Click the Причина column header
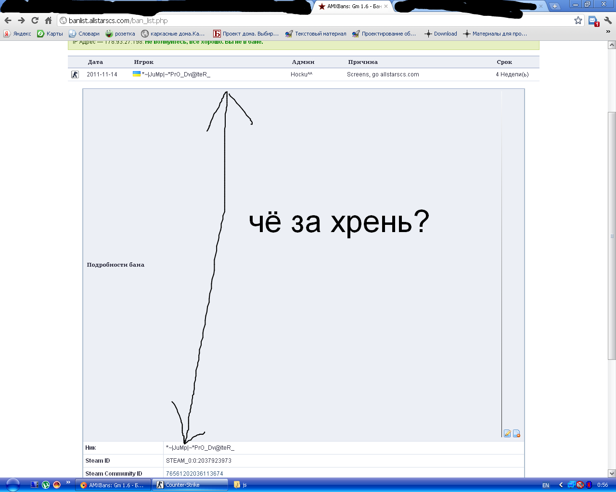The width and height of the screenshot is (616, 492). [x=363, y=62]
